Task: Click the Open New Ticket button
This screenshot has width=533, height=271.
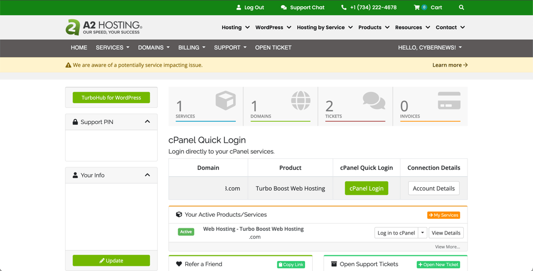Action: point(438,265)
